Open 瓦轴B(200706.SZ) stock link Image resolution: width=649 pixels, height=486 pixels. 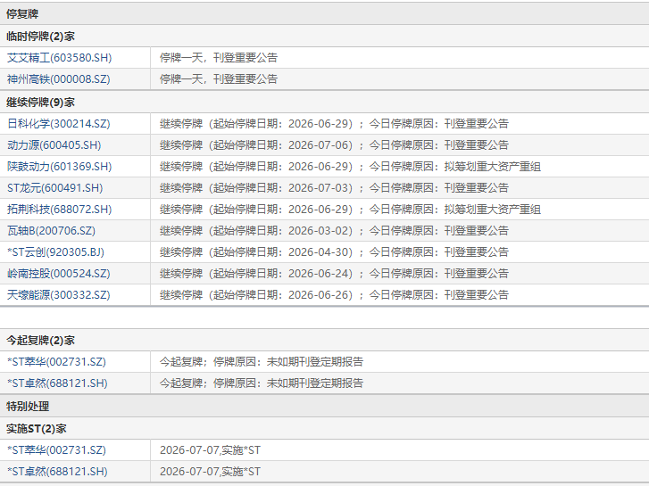[x=51, y=231]
